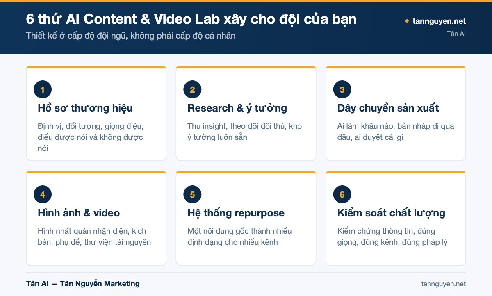Viewport: 492px width, 296px height.
Task: Click the main title '6 thứ AI Content & Video Lab'
Action: pos(191,19)
